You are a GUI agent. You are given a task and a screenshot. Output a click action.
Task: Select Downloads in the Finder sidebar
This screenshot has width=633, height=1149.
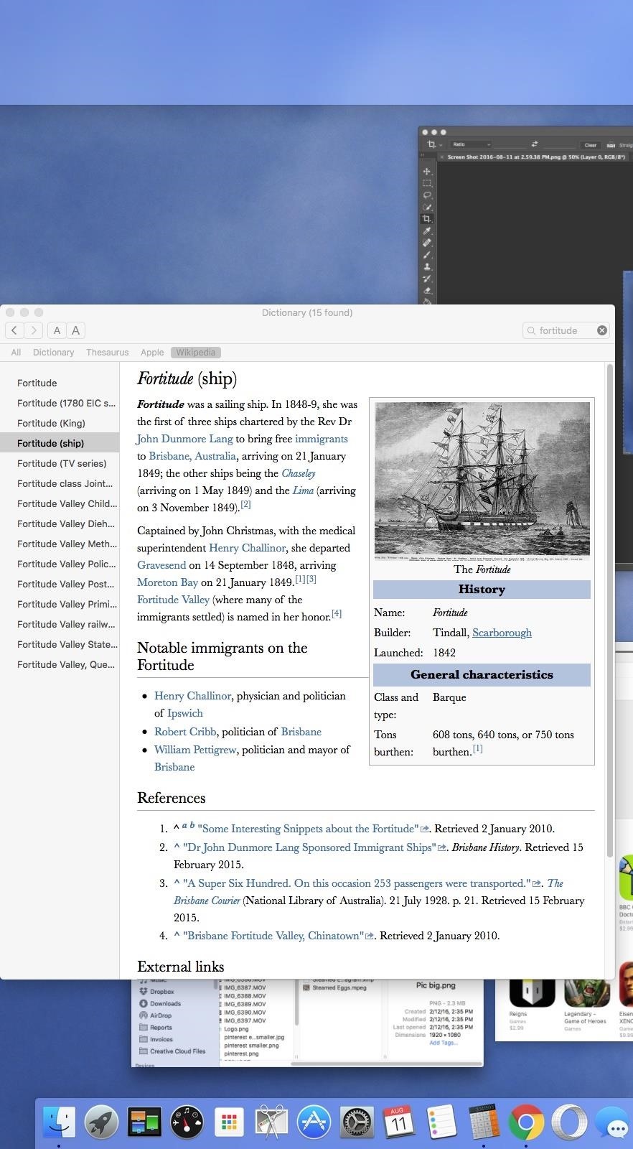click(x=165, y=1004)
